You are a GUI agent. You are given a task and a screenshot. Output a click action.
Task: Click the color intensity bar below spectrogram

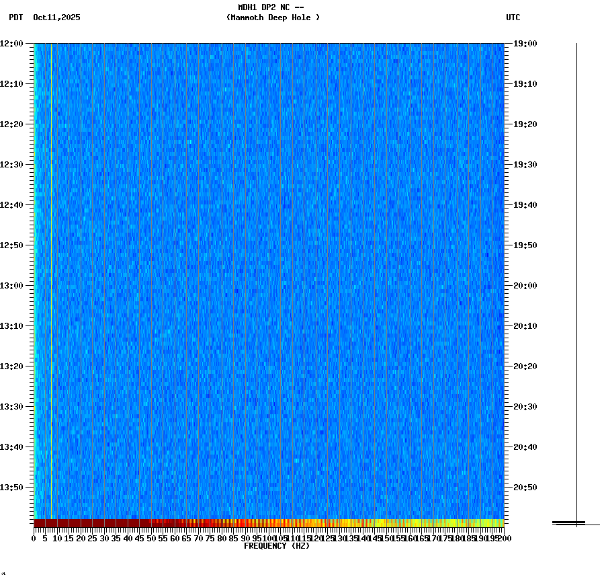pyautogui.click(x=269, y=523)
